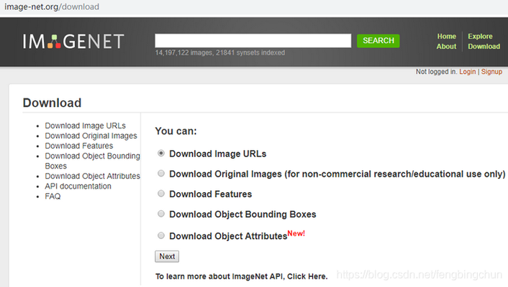Click the Next button
The height and width of the screenshot is (287, 508).
click(x=167, y=256)
